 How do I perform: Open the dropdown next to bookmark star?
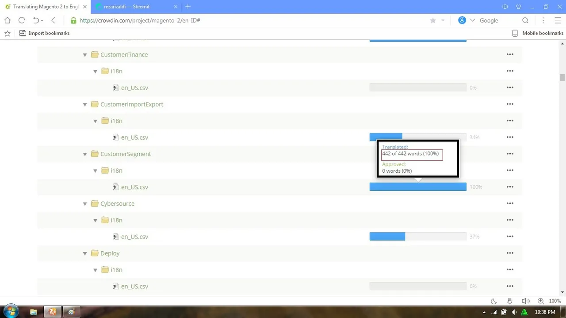443,21
